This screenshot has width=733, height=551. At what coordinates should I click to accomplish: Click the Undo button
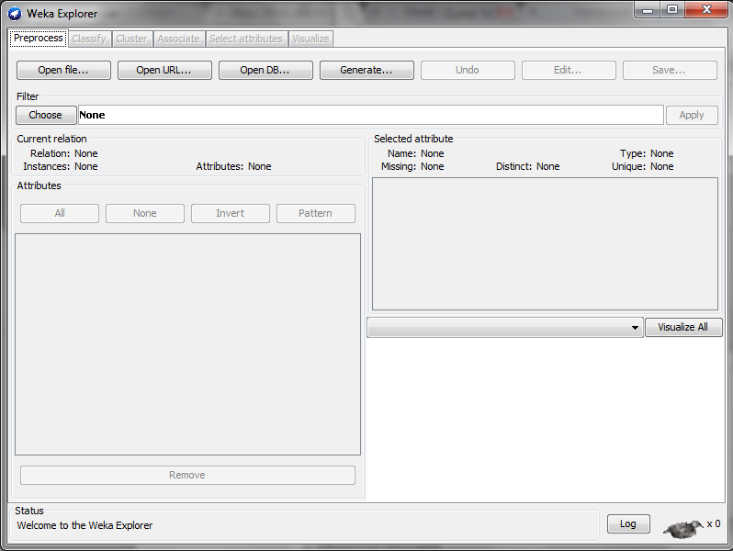point(468,70)
